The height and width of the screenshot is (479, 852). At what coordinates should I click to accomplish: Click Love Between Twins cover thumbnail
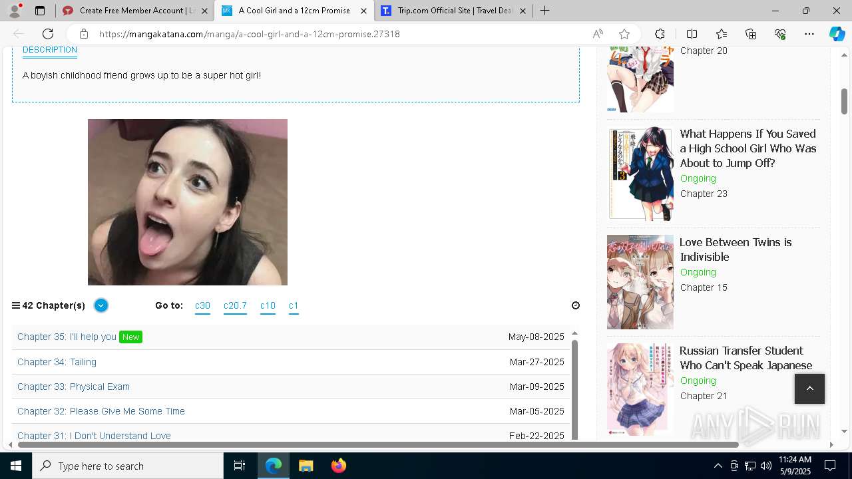point(640,282)
